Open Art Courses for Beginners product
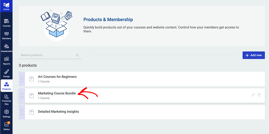269x134 pixels. 142,79
